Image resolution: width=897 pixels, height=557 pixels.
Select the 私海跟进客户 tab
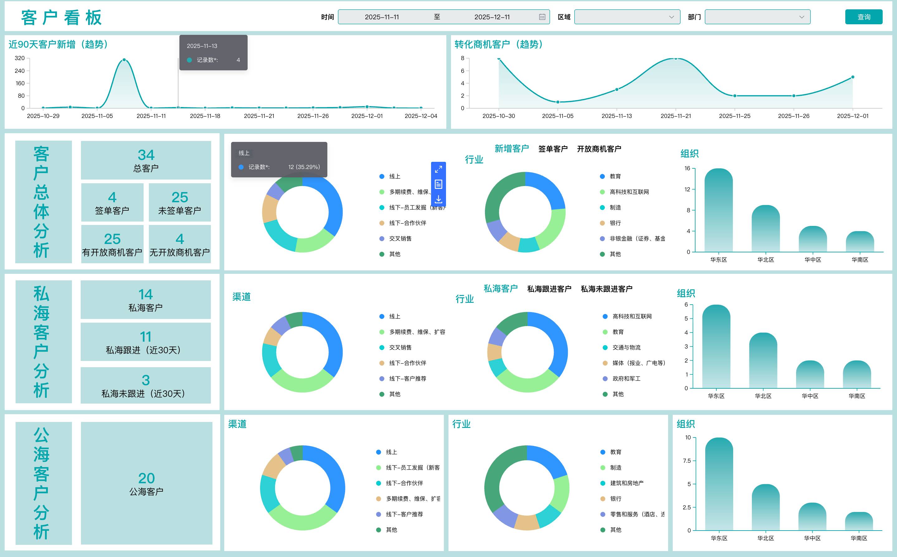549,289
